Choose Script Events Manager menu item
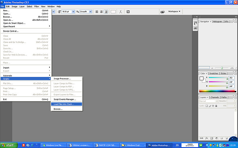The width and height of the screenshot is (238, 148). (67, 99)
